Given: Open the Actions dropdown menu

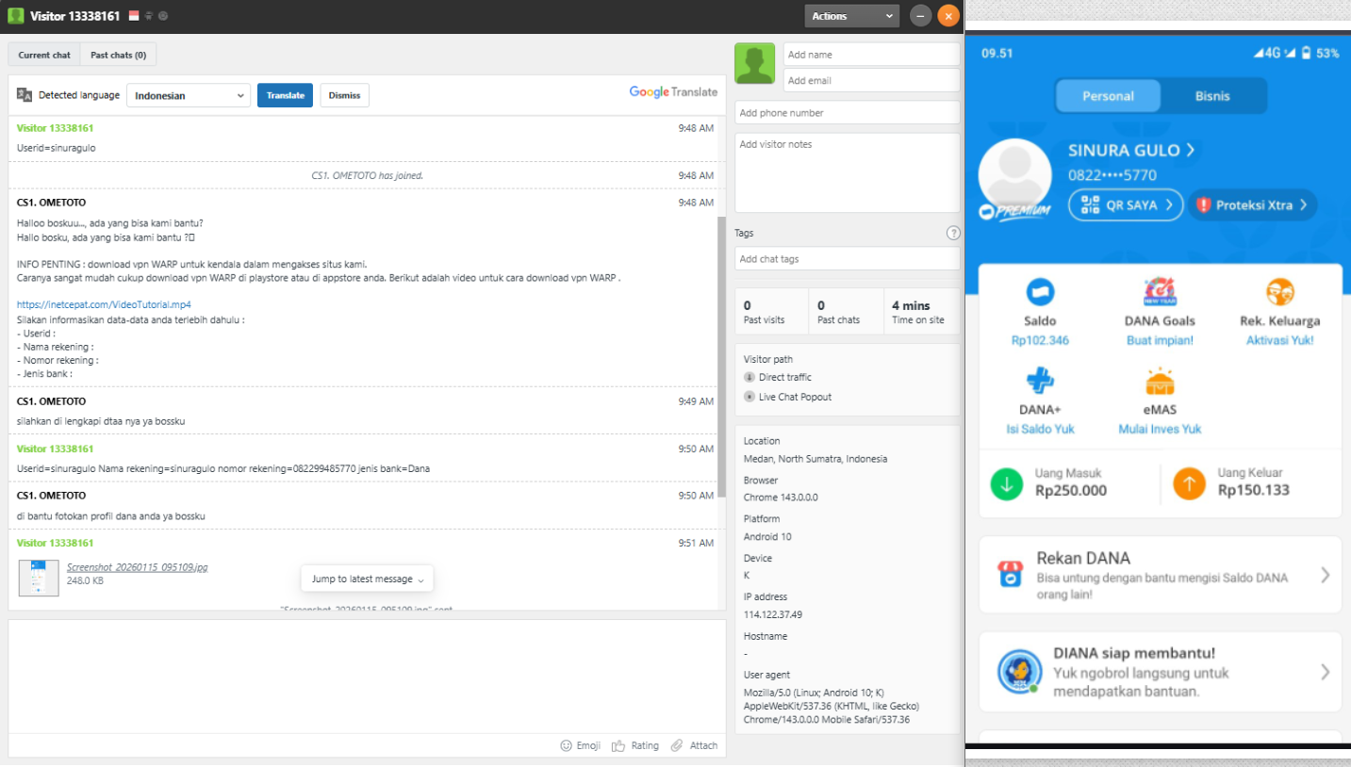Looking at the screenshot, I should pyautogui.click(x=851, y=16).
